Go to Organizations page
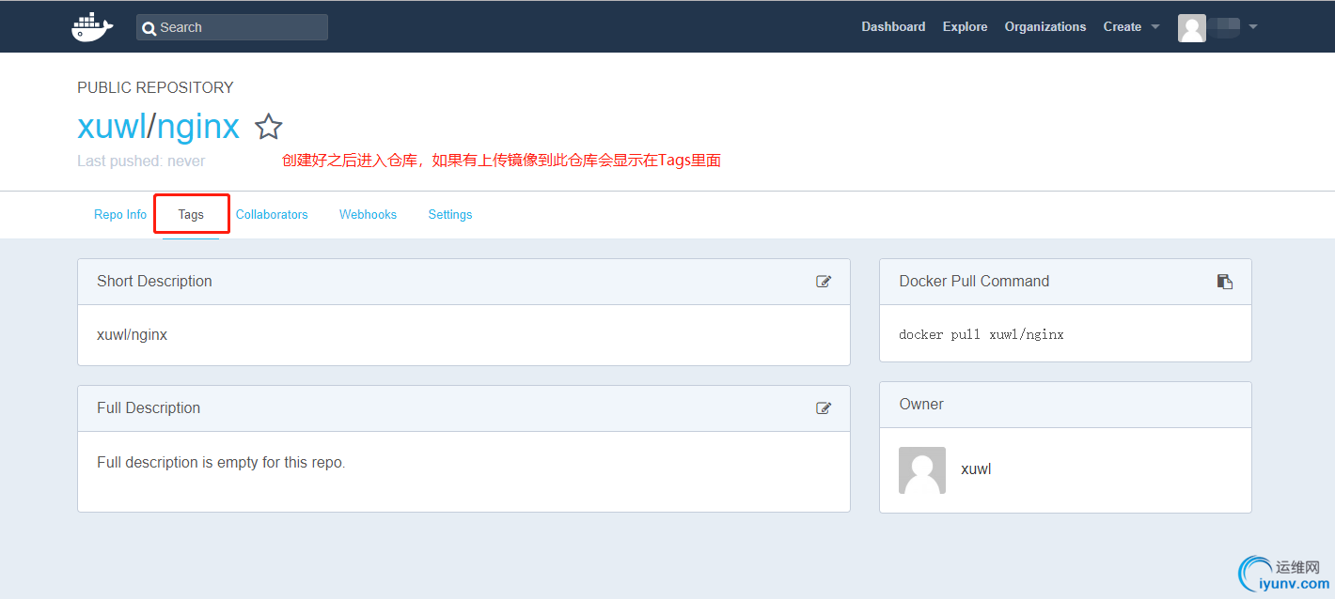Viewport: 1335px width, 599px height. coord(1044,26)
